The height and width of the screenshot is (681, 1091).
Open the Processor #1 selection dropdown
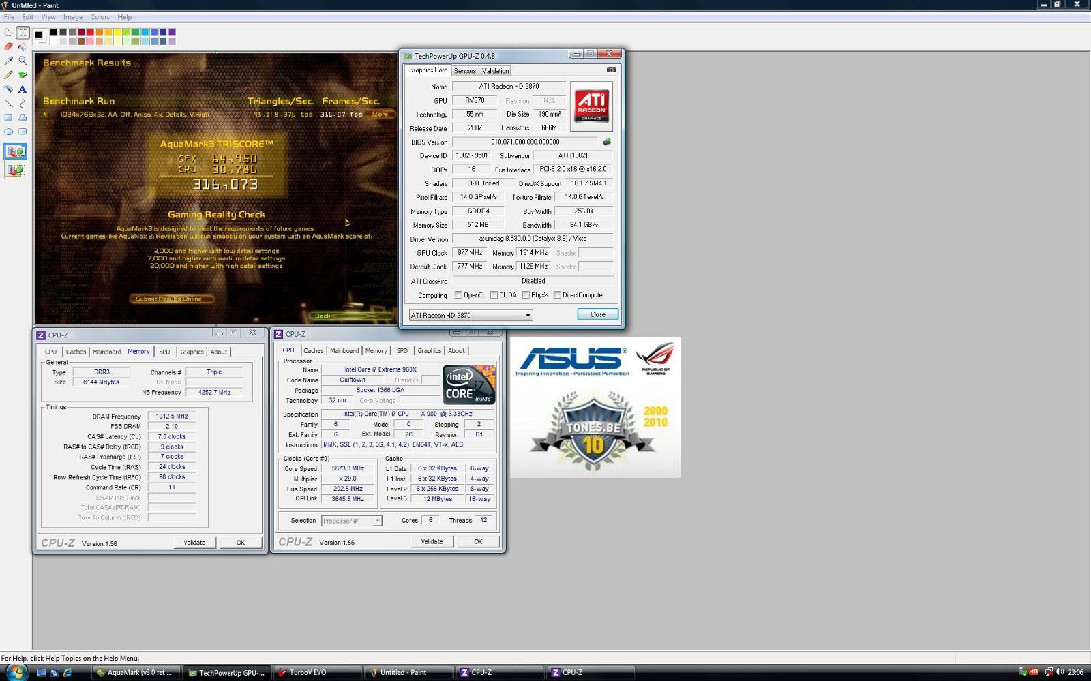coord(351,521)
